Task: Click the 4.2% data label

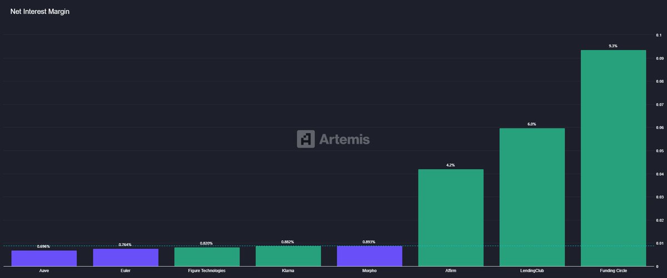Action: [451, 165]
